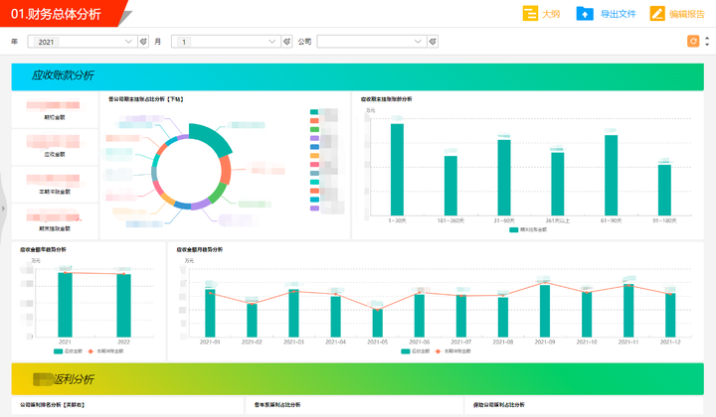
Task: Toggle the medium blue legend swatch in donut legend
Action: coord(314,147)
